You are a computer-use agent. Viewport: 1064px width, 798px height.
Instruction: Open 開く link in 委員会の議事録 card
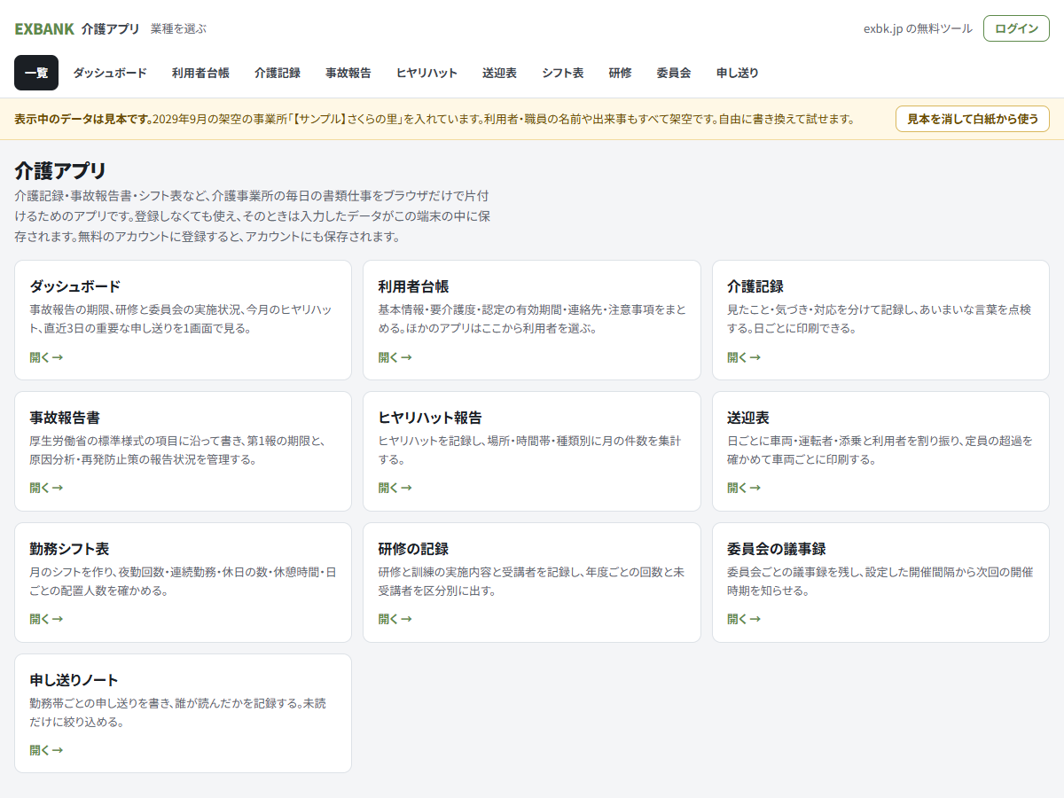click(744, 619)
